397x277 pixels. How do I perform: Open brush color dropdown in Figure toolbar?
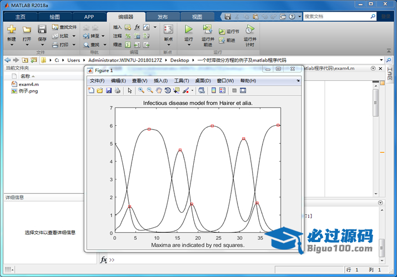pyautogui.click(x=192, y=90)
